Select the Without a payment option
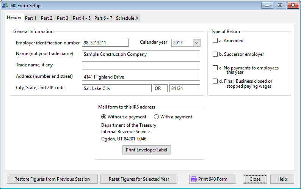 point(103,117)
